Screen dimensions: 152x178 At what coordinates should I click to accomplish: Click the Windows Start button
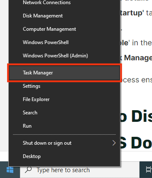coord(10,170)
